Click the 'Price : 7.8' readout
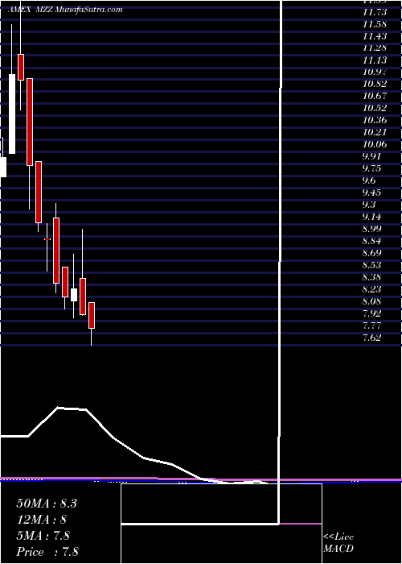The image size is (402, 564). click(x=47, y=551)
